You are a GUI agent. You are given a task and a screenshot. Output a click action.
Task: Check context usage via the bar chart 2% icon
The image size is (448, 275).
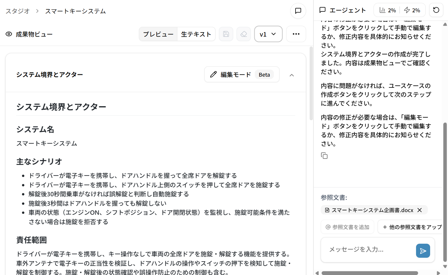pyautogui.click(x=387, y=10)
